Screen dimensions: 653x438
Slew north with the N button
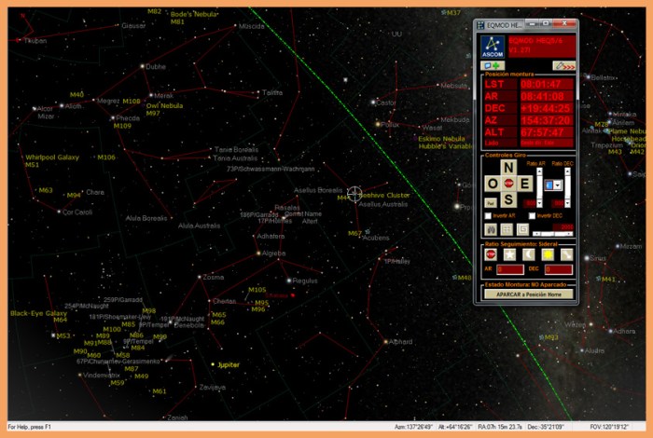point(508,168)
